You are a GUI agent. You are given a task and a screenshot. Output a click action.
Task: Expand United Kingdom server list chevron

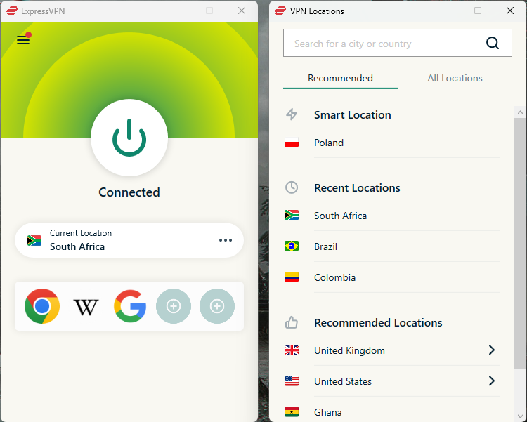point(492,350)
